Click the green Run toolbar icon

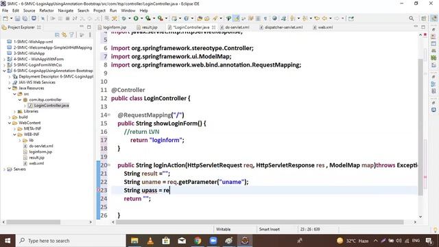pos(136,19)
